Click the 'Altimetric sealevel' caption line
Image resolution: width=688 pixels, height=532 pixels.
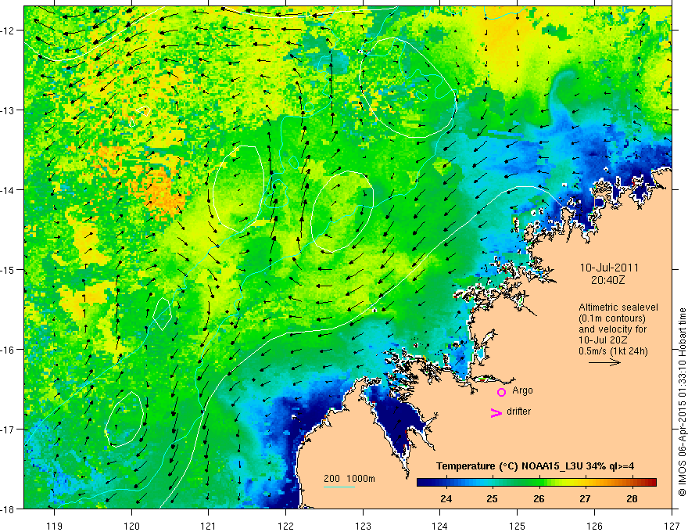click(x=618, y=307)
